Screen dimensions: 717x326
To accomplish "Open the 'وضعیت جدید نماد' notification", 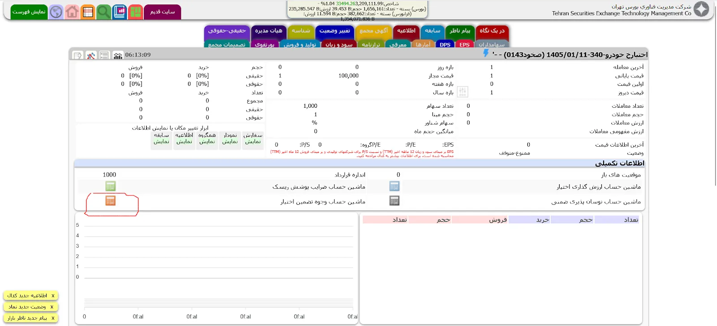I will click(27, 307).
